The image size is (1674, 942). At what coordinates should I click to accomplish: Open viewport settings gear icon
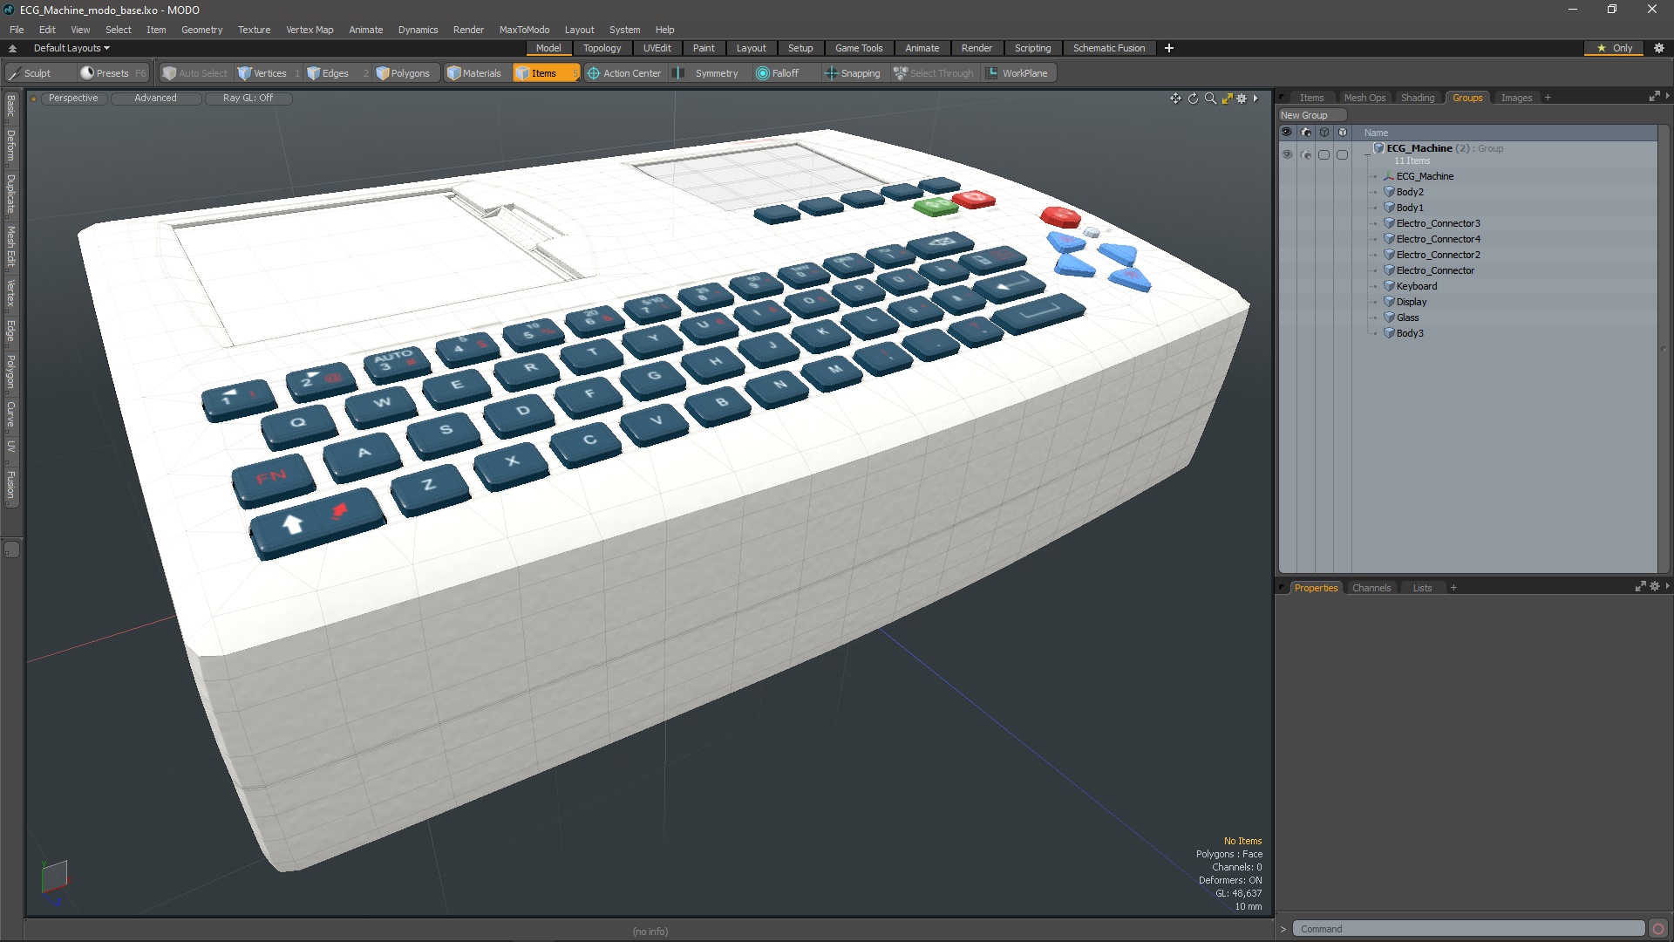1242,99
